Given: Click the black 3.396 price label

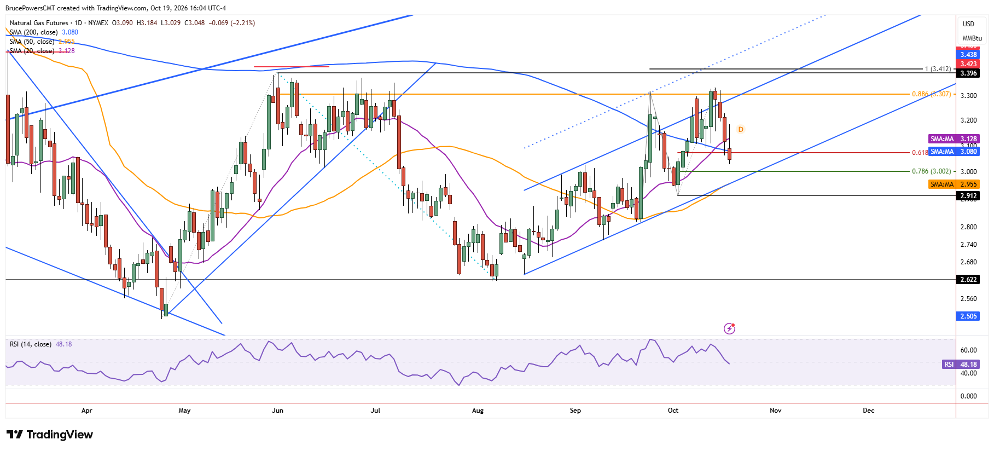Looking at the screenshot, I should click(968, 73).
